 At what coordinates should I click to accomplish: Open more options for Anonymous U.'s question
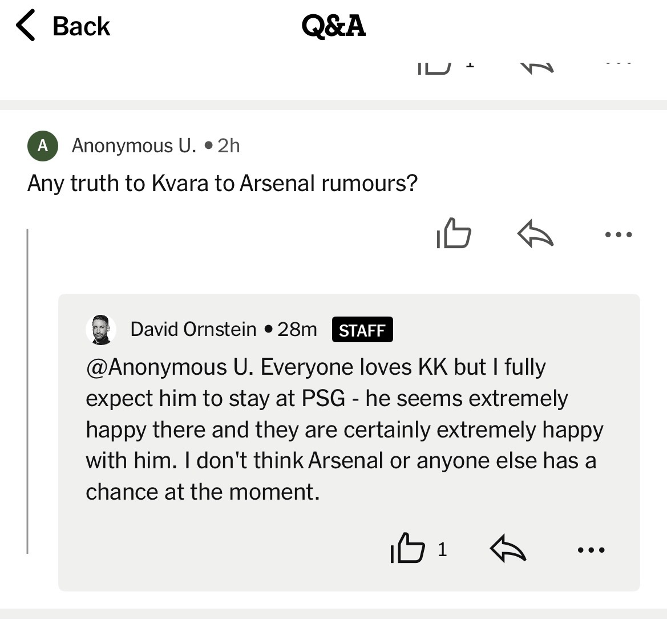coord(619,234)
